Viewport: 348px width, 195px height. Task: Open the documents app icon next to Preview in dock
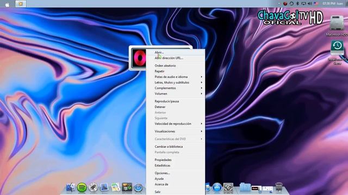click(x=115, y=187)
